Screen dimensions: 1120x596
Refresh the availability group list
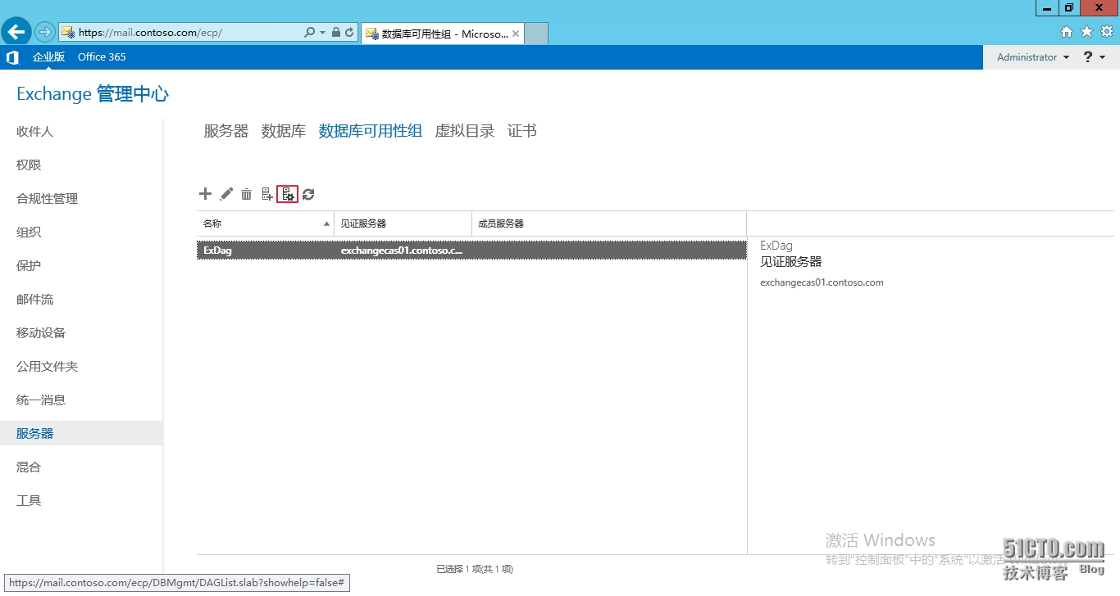[307, 194]
